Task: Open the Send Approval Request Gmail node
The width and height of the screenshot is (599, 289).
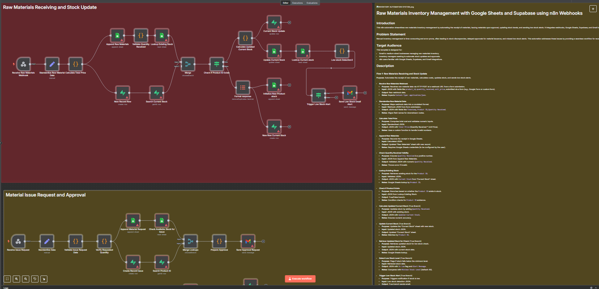Action: coord(248,241)
